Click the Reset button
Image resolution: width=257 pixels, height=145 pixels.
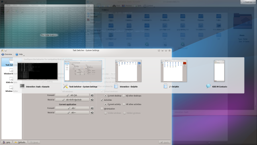34,142
